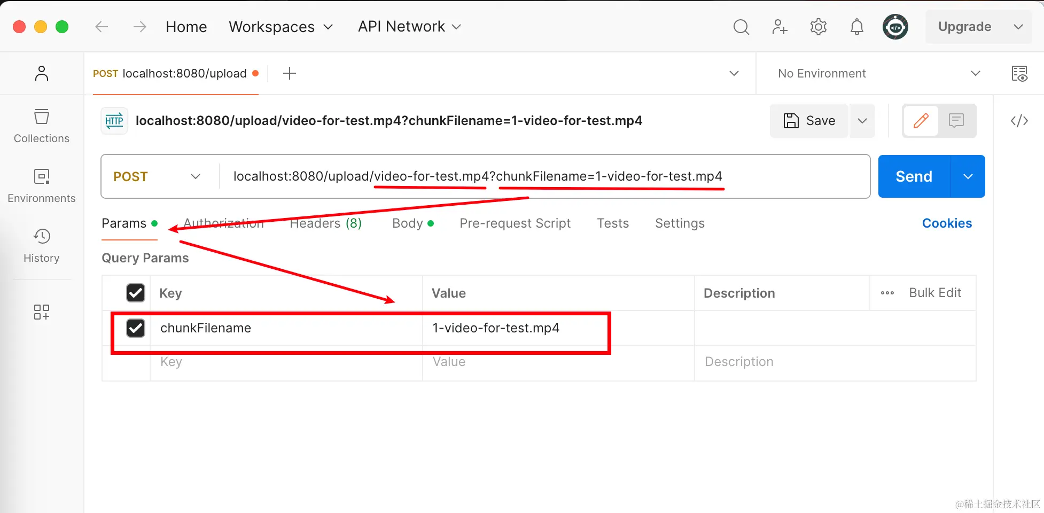
Task: Open the code snippet panel icon
Action: point(1019,121)
